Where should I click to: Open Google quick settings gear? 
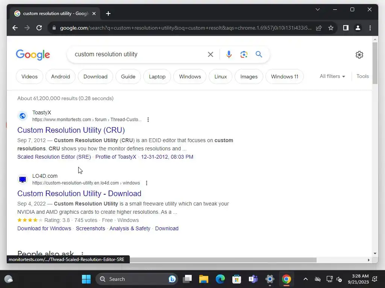359,55
